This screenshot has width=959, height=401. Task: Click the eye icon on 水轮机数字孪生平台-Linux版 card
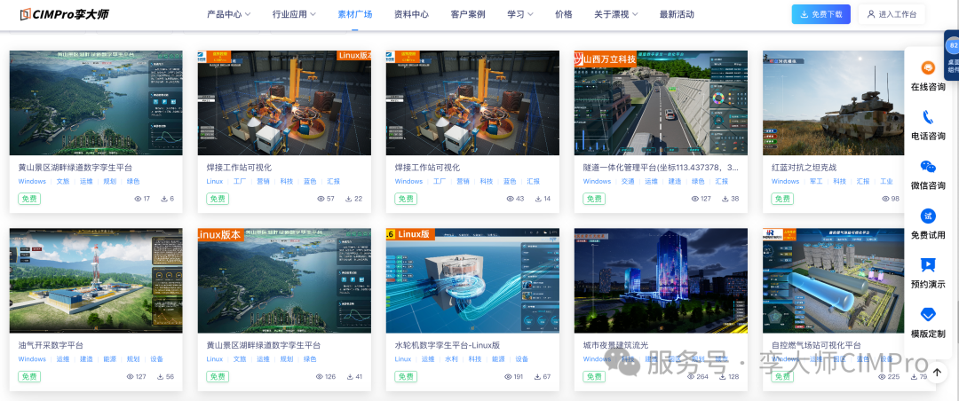click(x=506, y=376)
